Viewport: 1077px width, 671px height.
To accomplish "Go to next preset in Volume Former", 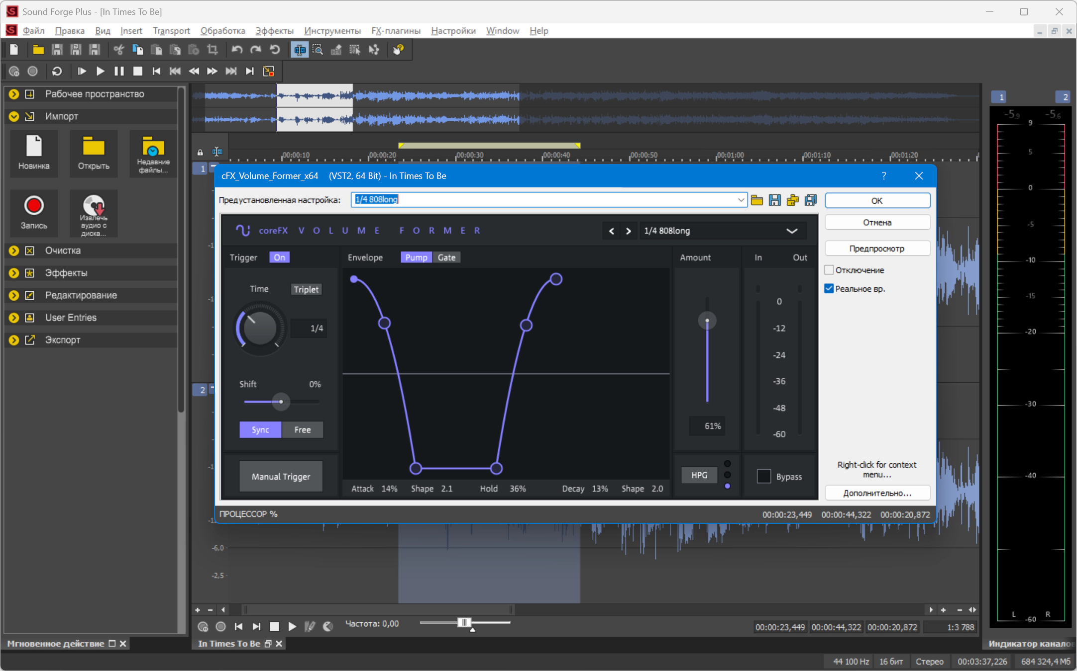I will 629,231.
